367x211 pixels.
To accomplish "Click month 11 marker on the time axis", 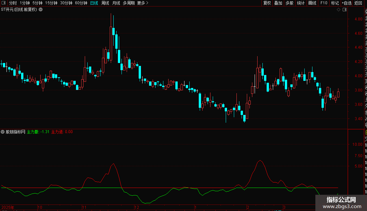I will [84, 207].
